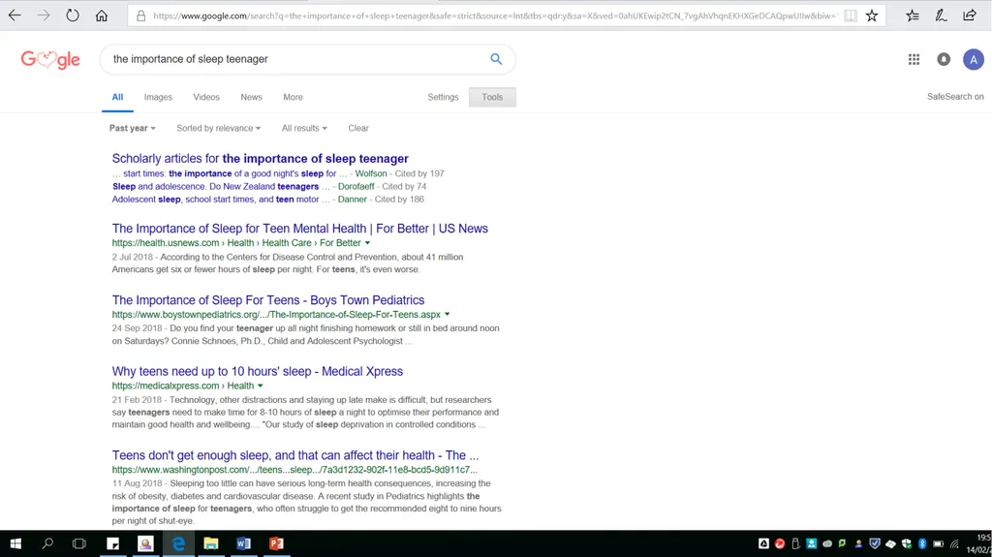Open the More search tab menu
The image size is (992, 557).
pos(293,97)
